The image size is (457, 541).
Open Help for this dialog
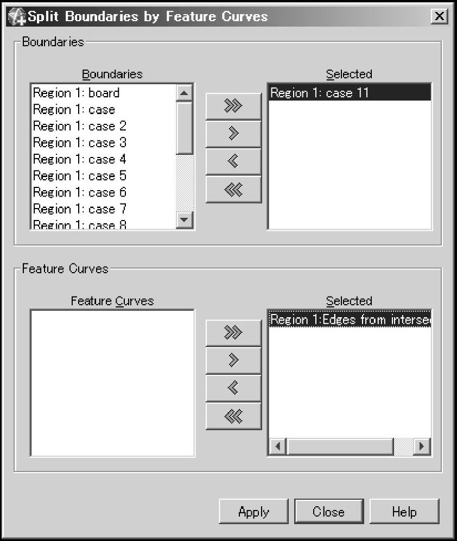(404, 511)
